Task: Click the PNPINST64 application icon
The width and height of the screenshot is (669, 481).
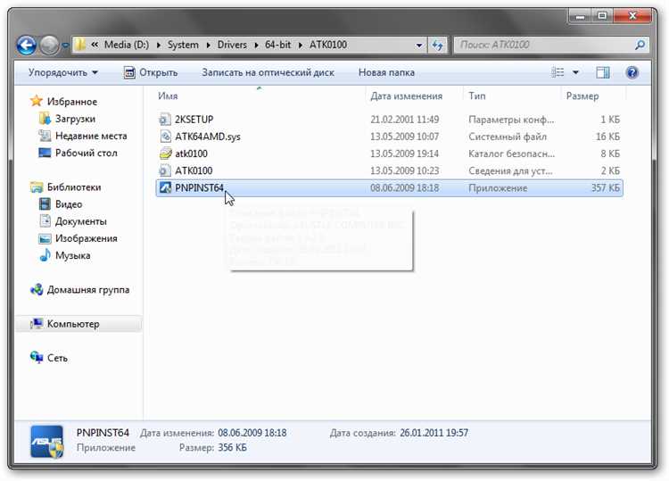Action: 165,188
